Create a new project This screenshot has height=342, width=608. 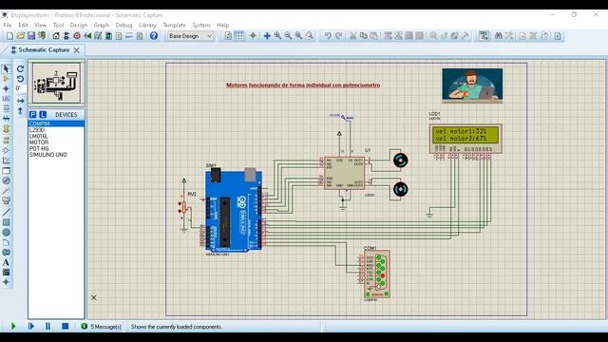10,36
